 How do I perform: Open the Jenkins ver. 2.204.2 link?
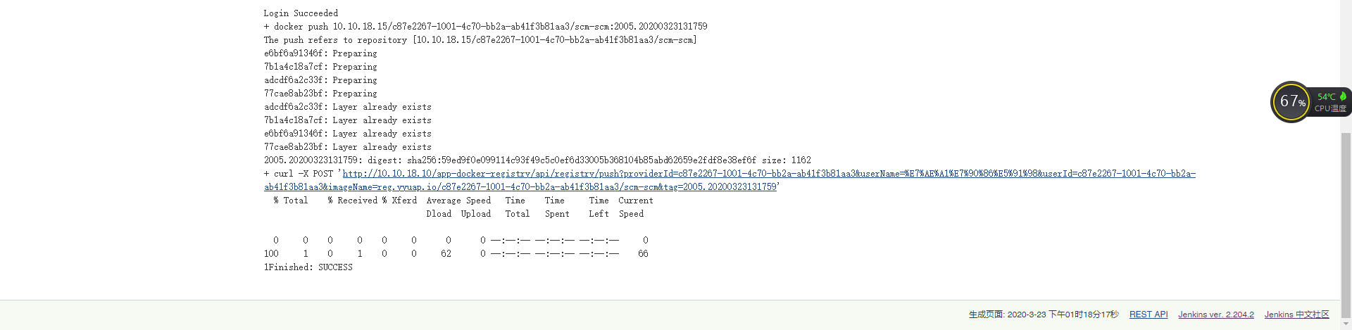[1216, 315]
